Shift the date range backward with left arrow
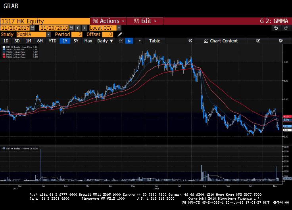This screenshot has width=292, height=210. (78, 28)
